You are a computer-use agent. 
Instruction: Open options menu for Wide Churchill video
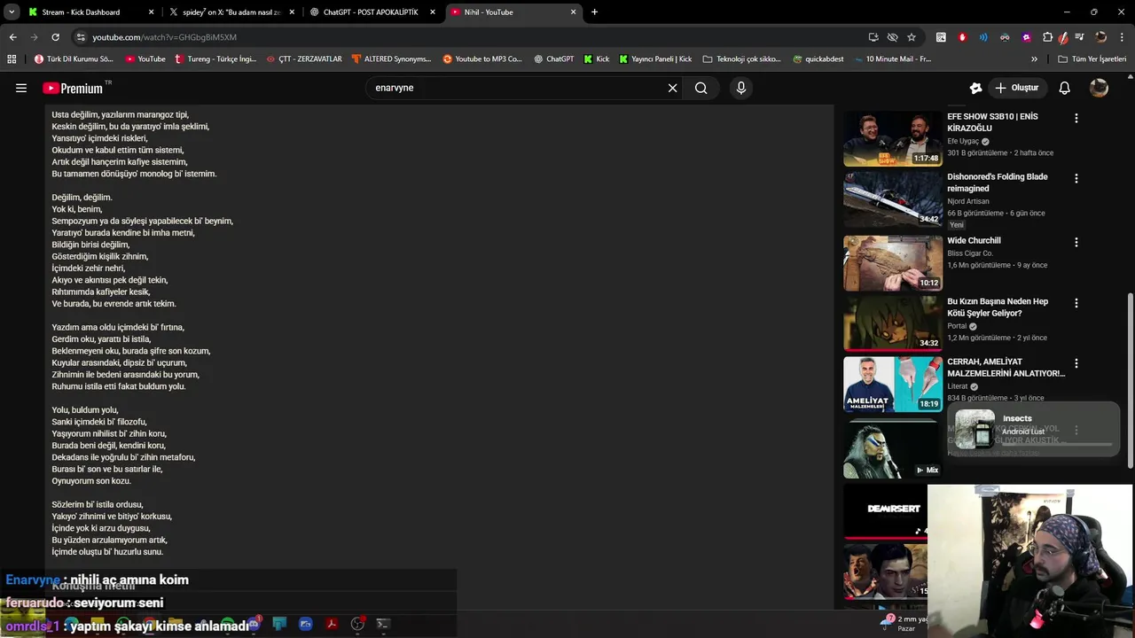point(1076,242)
